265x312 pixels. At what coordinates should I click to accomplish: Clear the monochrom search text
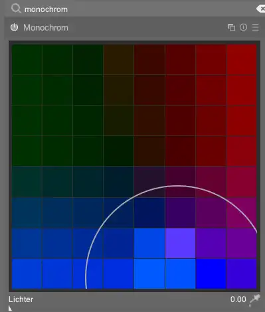[x=261, y=9]
